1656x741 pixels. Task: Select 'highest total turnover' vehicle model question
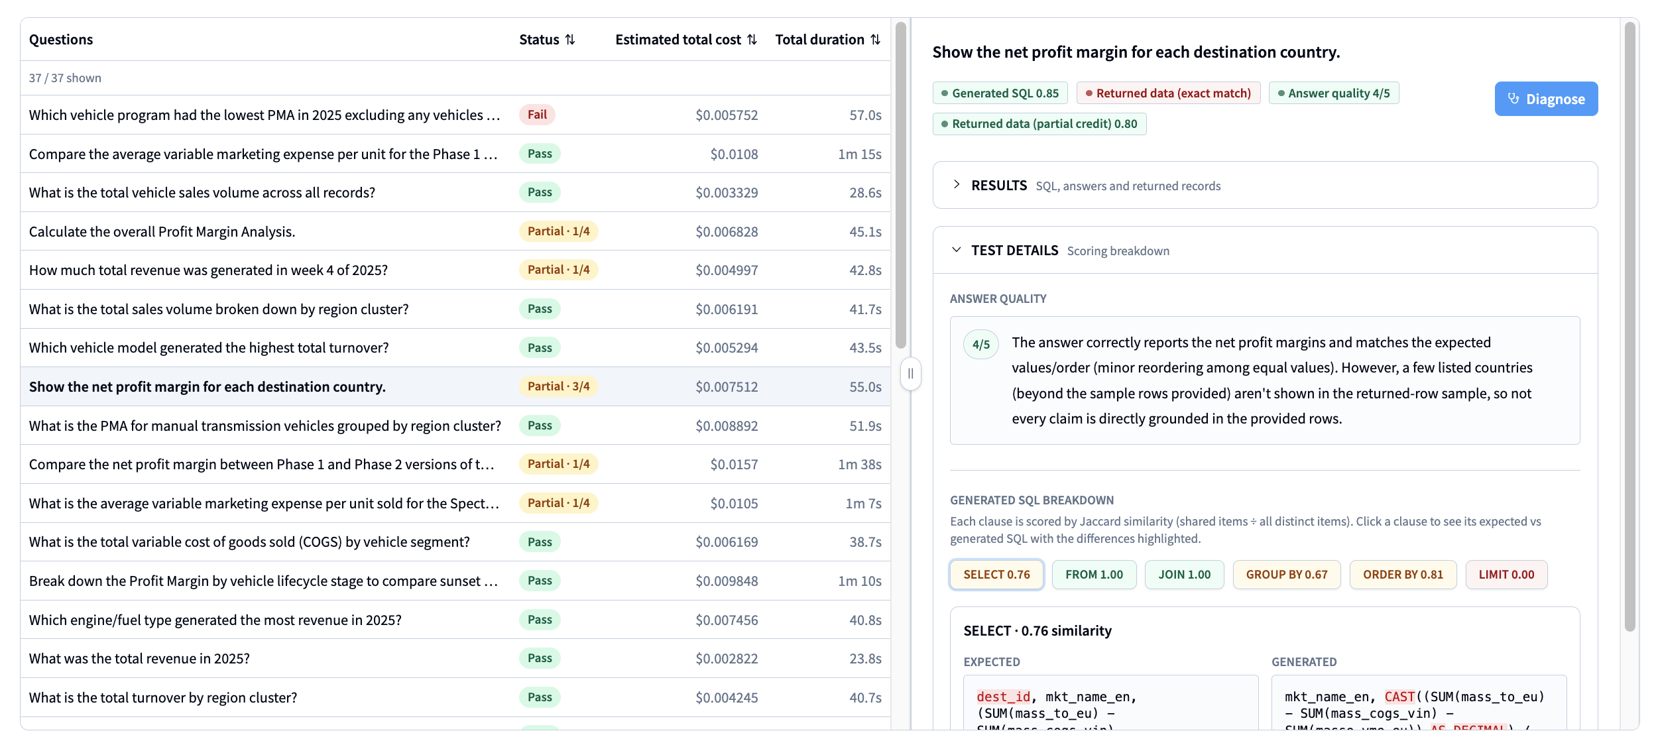pos(455,347)
